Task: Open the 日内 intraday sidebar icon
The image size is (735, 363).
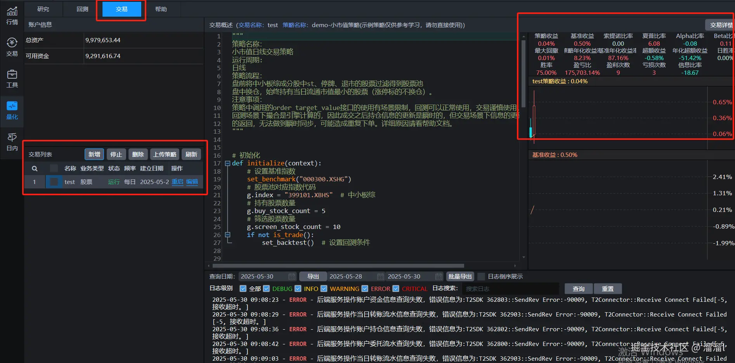Action: click(12, 142)
